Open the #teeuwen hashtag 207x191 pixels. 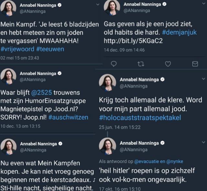point(50,49)
